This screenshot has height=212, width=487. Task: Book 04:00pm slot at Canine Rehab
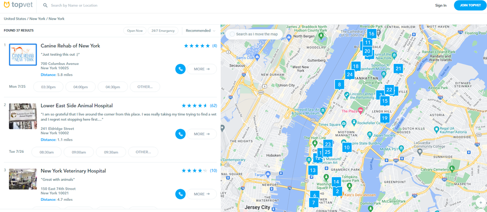[x=80, y=87]
